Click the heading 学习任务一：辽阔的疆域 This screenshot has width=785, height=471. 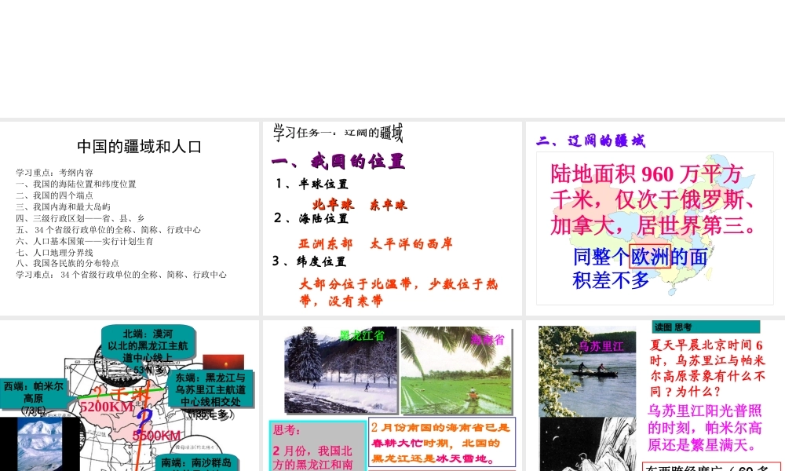338,133
